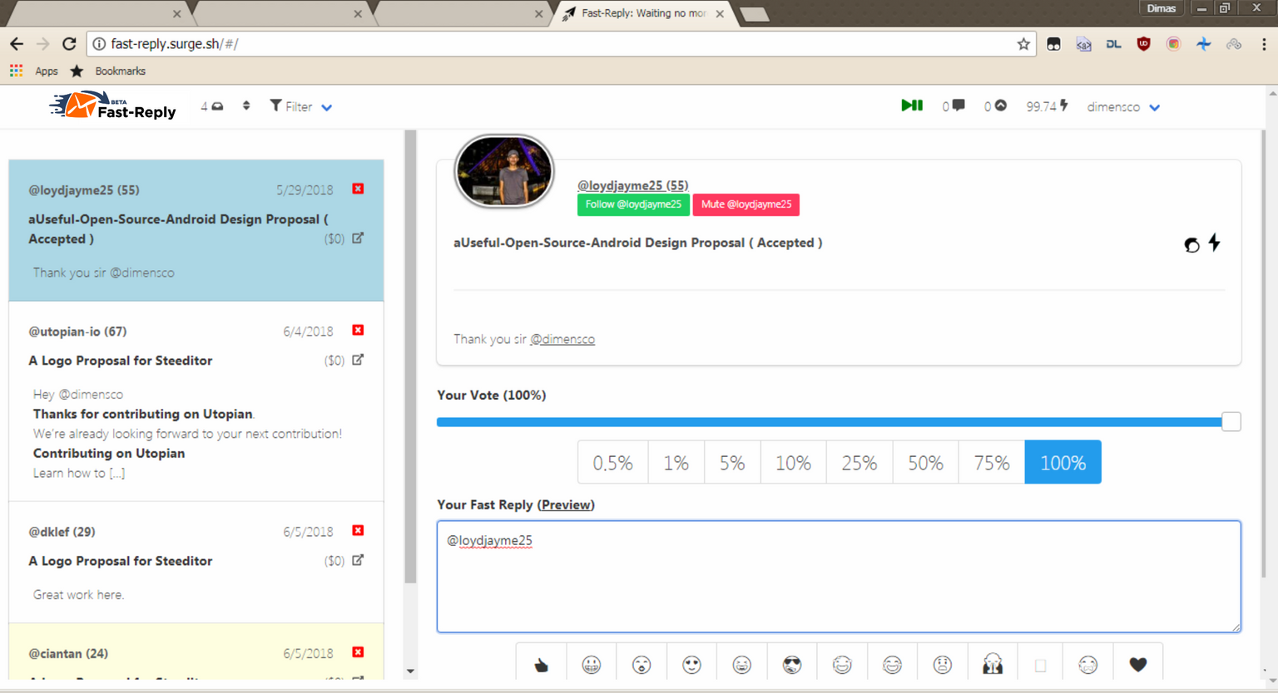Dismiss the @ciantan message with red X

tap(358, 652)
